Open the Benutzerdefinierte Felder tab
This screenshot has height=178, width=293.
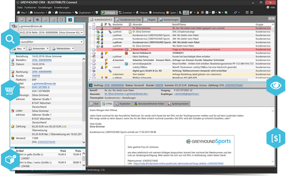(x=149, y=104)
